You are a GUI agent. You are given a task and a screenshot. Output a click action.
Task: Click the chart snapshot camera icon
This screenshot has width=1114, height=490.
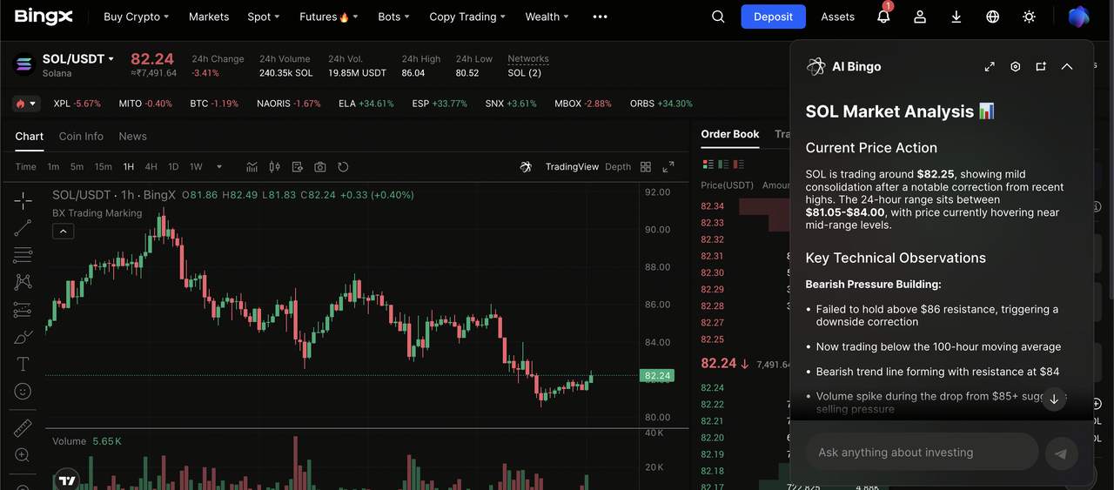[x=320, y=167]
